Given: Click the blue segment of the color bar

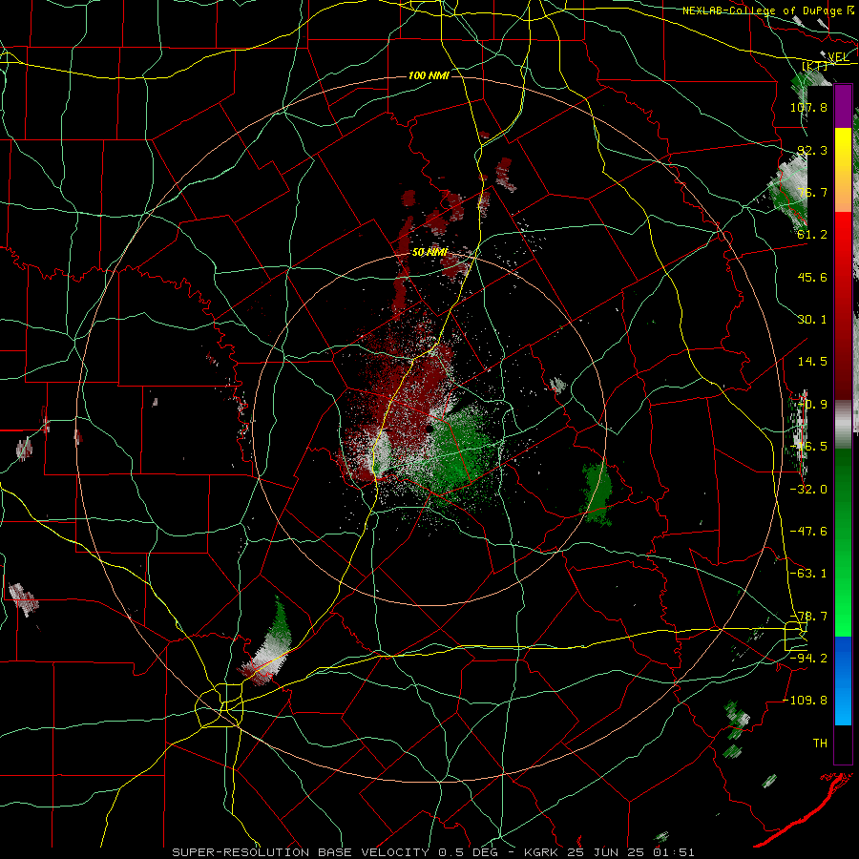Looking at the screenshot, I should pos(843,681).
